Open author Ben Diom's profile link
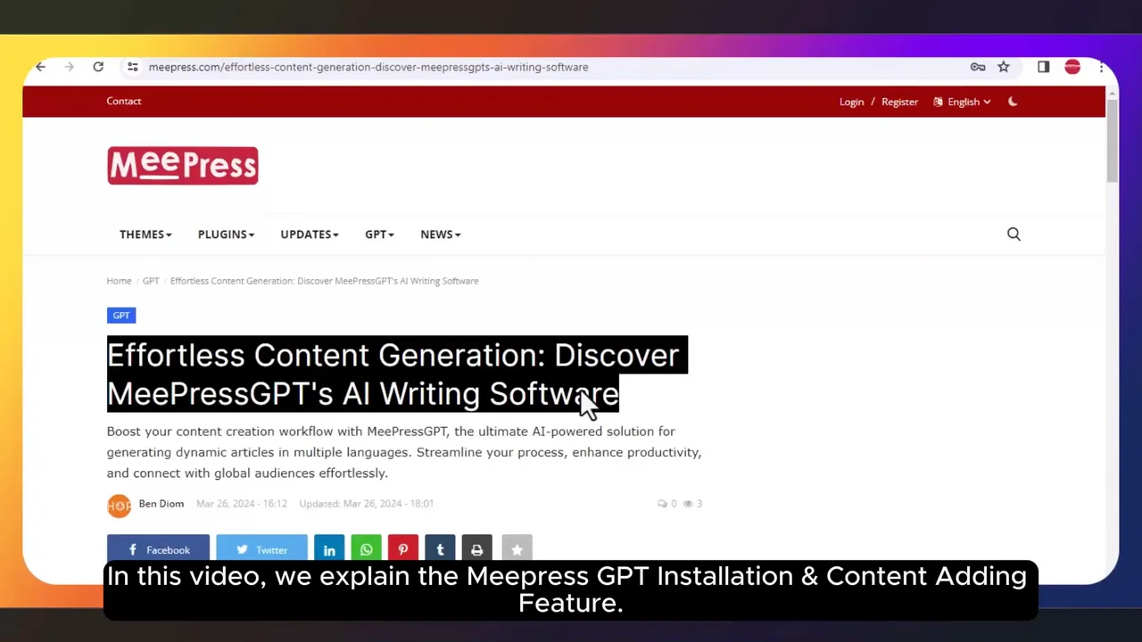Image resolution: width=1142 pixels, height=642 pixels. (x=161, y=504)
